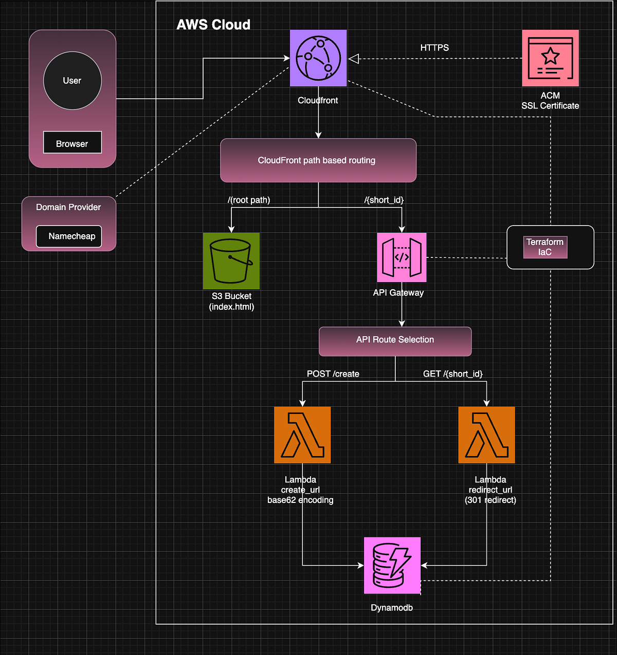Select the Cloudfront globe icon
The height and width of the screenshot is (655, 617).
coord(318,58)
